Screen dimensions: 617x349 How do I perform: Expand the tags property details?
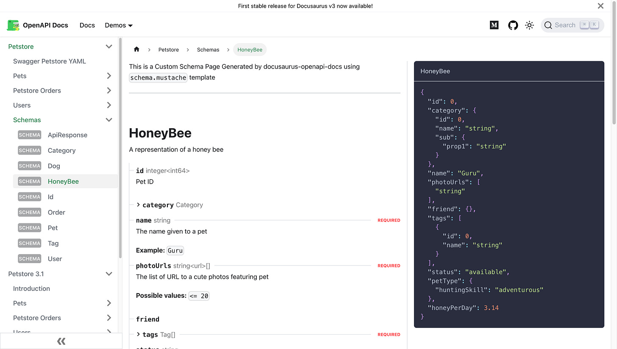pos(138,334)
